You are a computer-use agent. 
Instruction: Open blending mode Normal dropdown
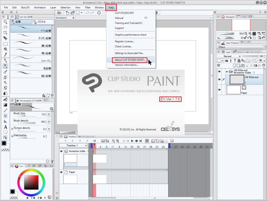point(229,56)
